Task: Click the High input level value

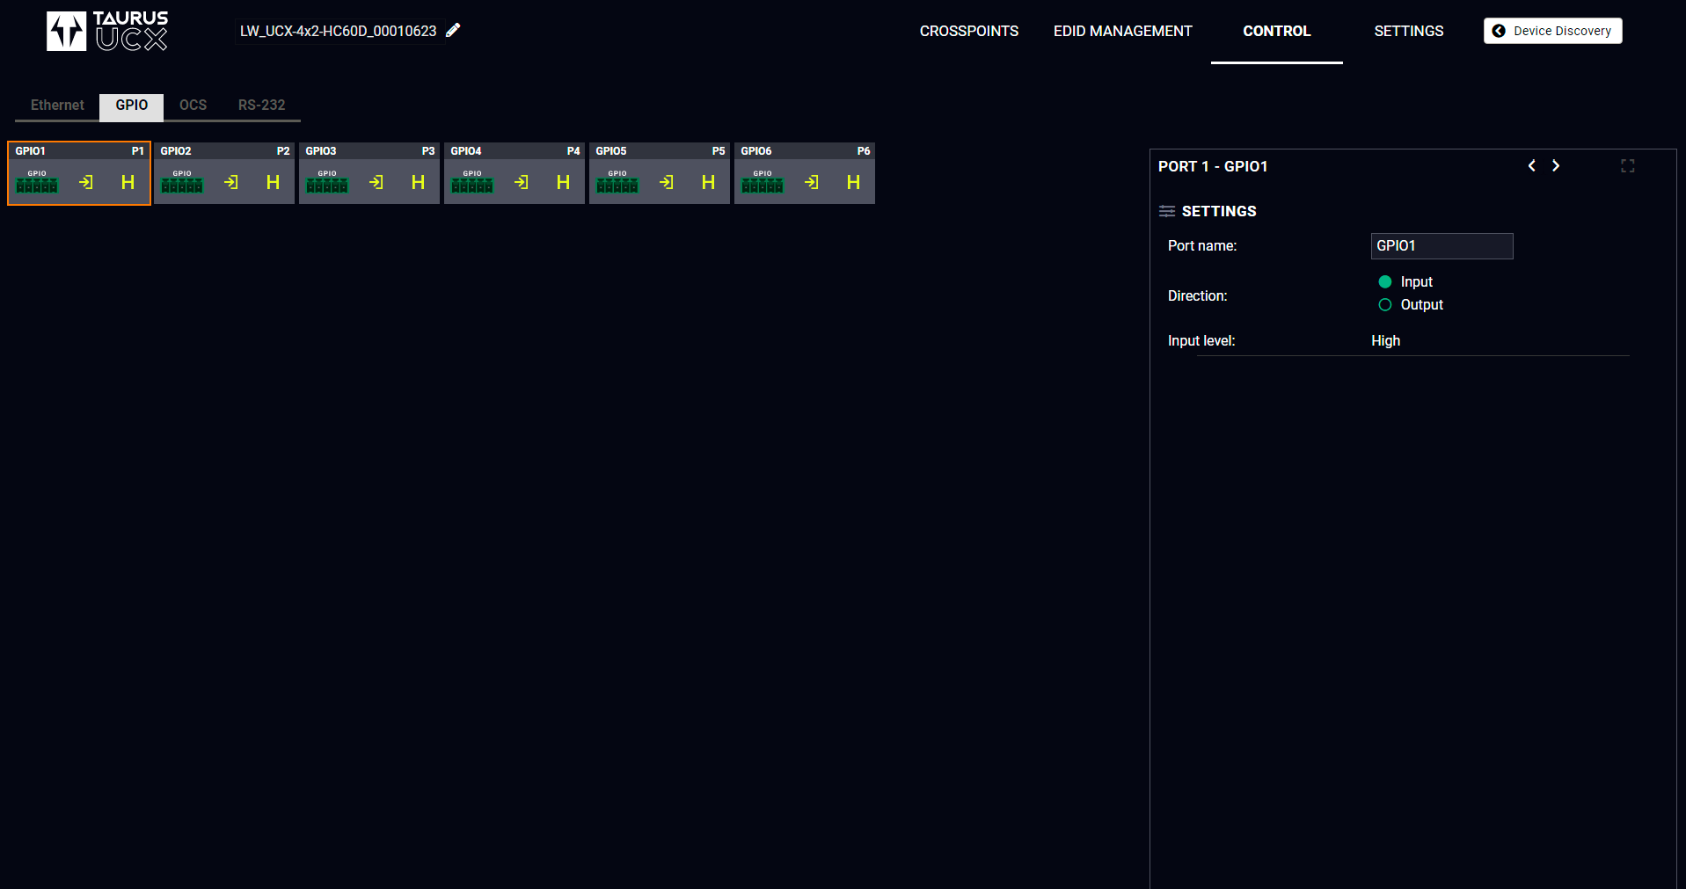Action: pyautogui.click(x=1386, y=340)
